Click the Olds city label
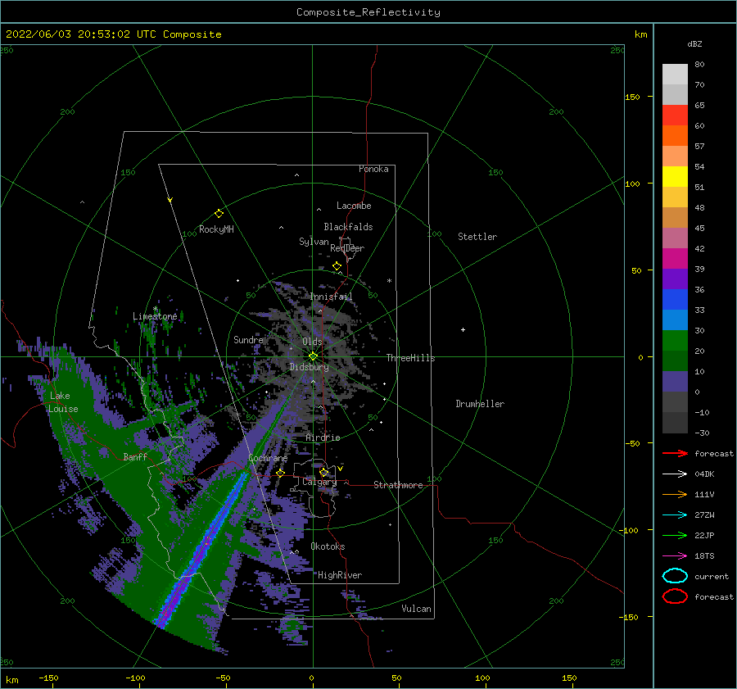Viewport: 737px width, 689px height. point(312,342)
